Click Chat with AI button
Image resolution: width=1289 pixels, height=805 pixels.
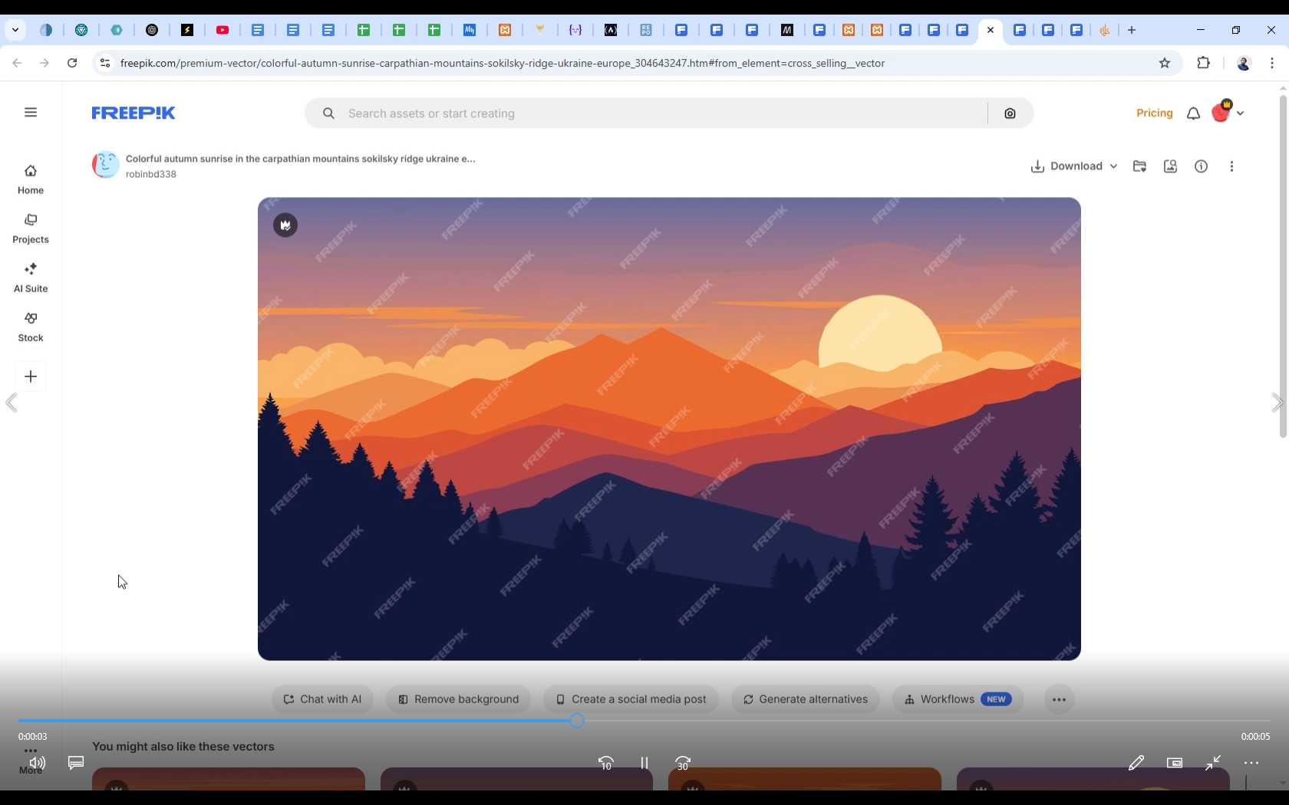tap(322, 699)
